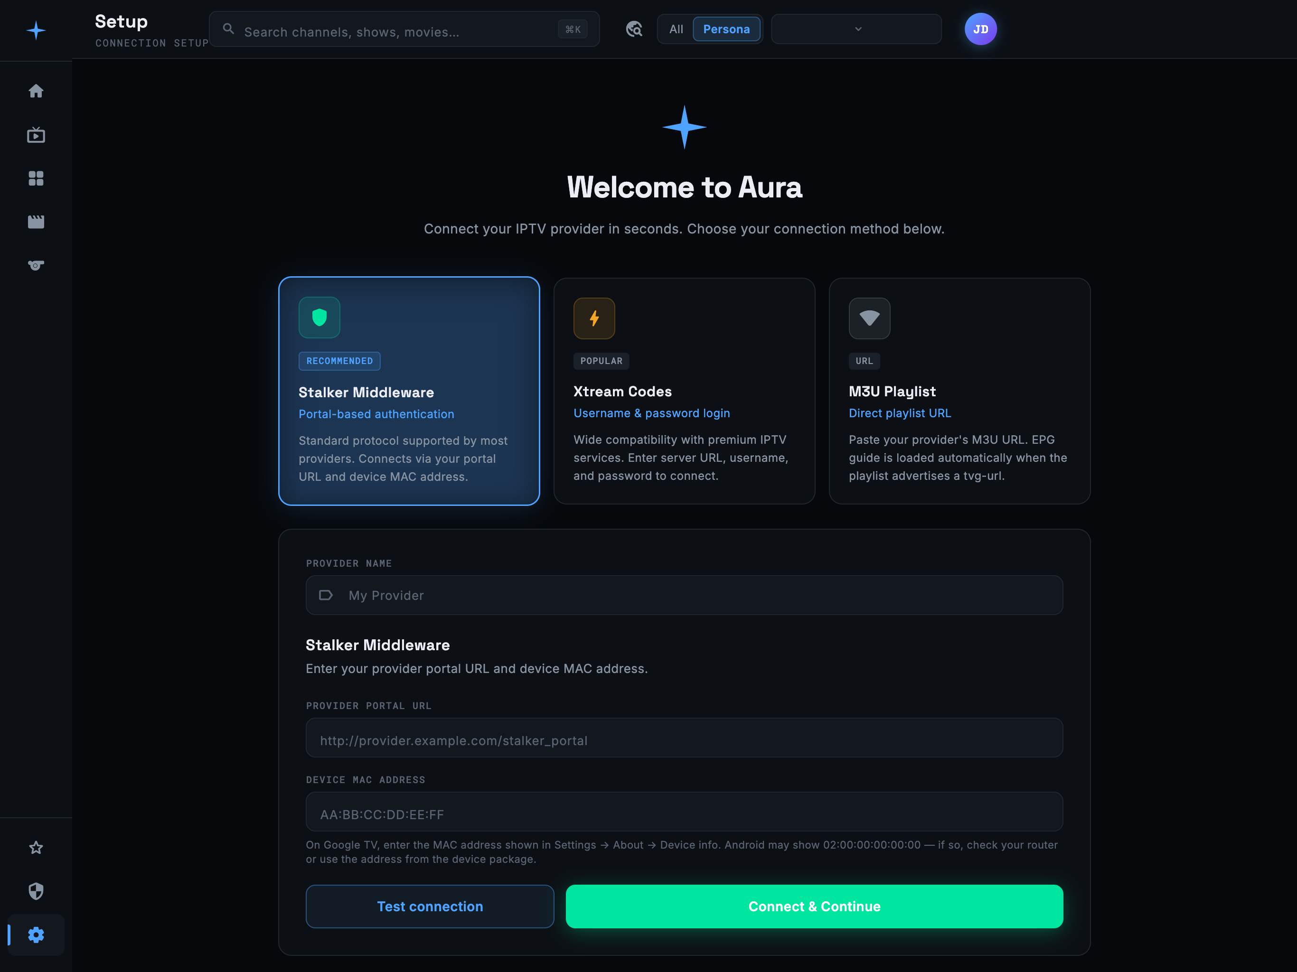Click the lightning bolt icon on Xtream card
This screenshot has height=972, width=1297.
(x=594, y=318)
